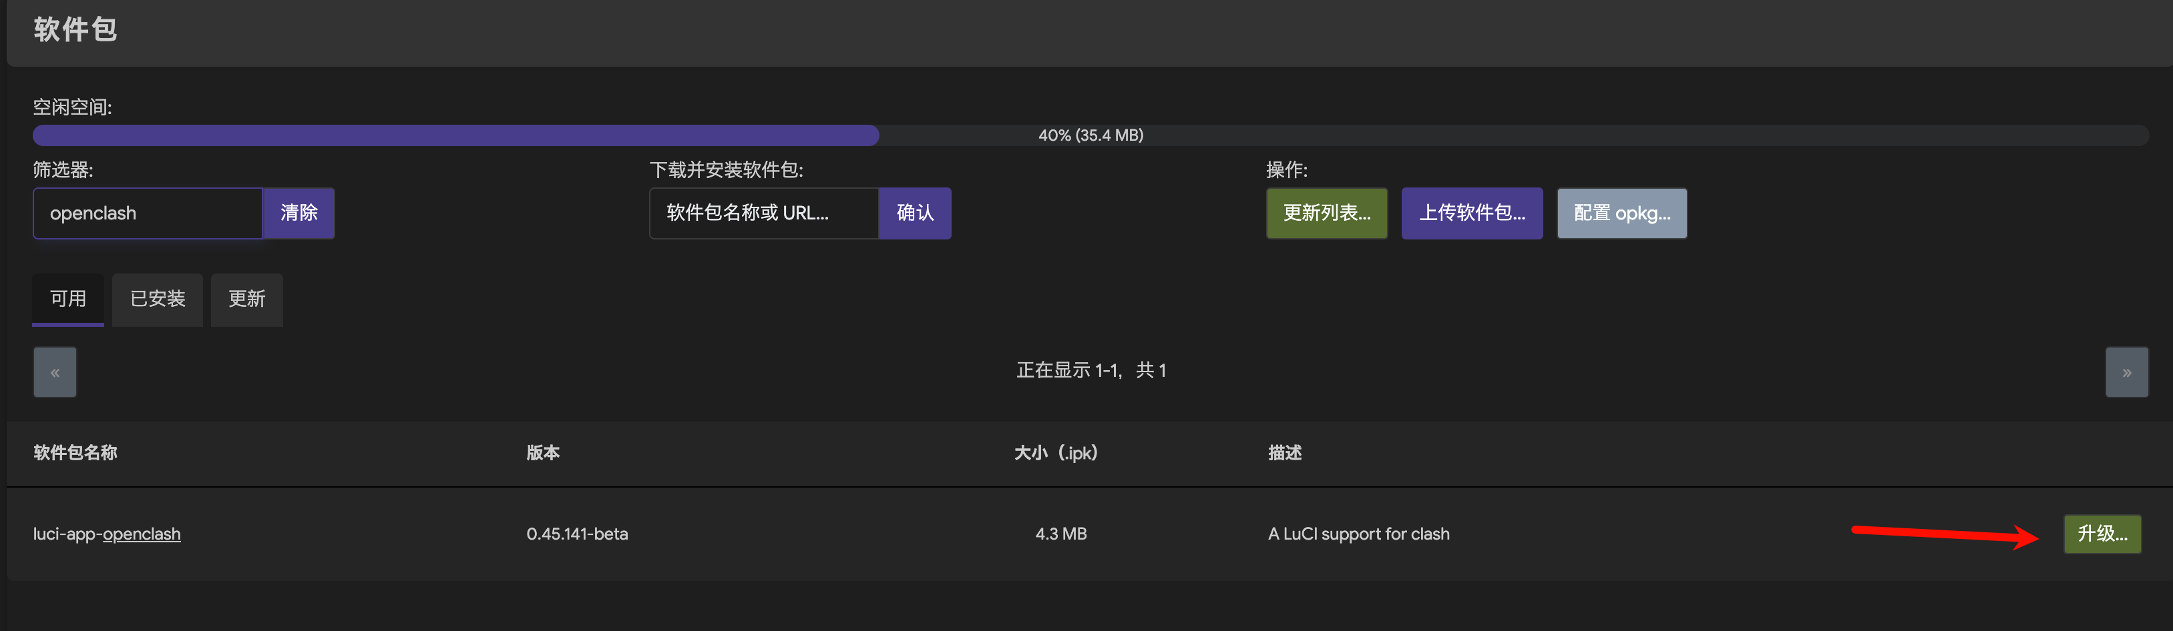Click the 清除 filter clear button

point(299,213)
